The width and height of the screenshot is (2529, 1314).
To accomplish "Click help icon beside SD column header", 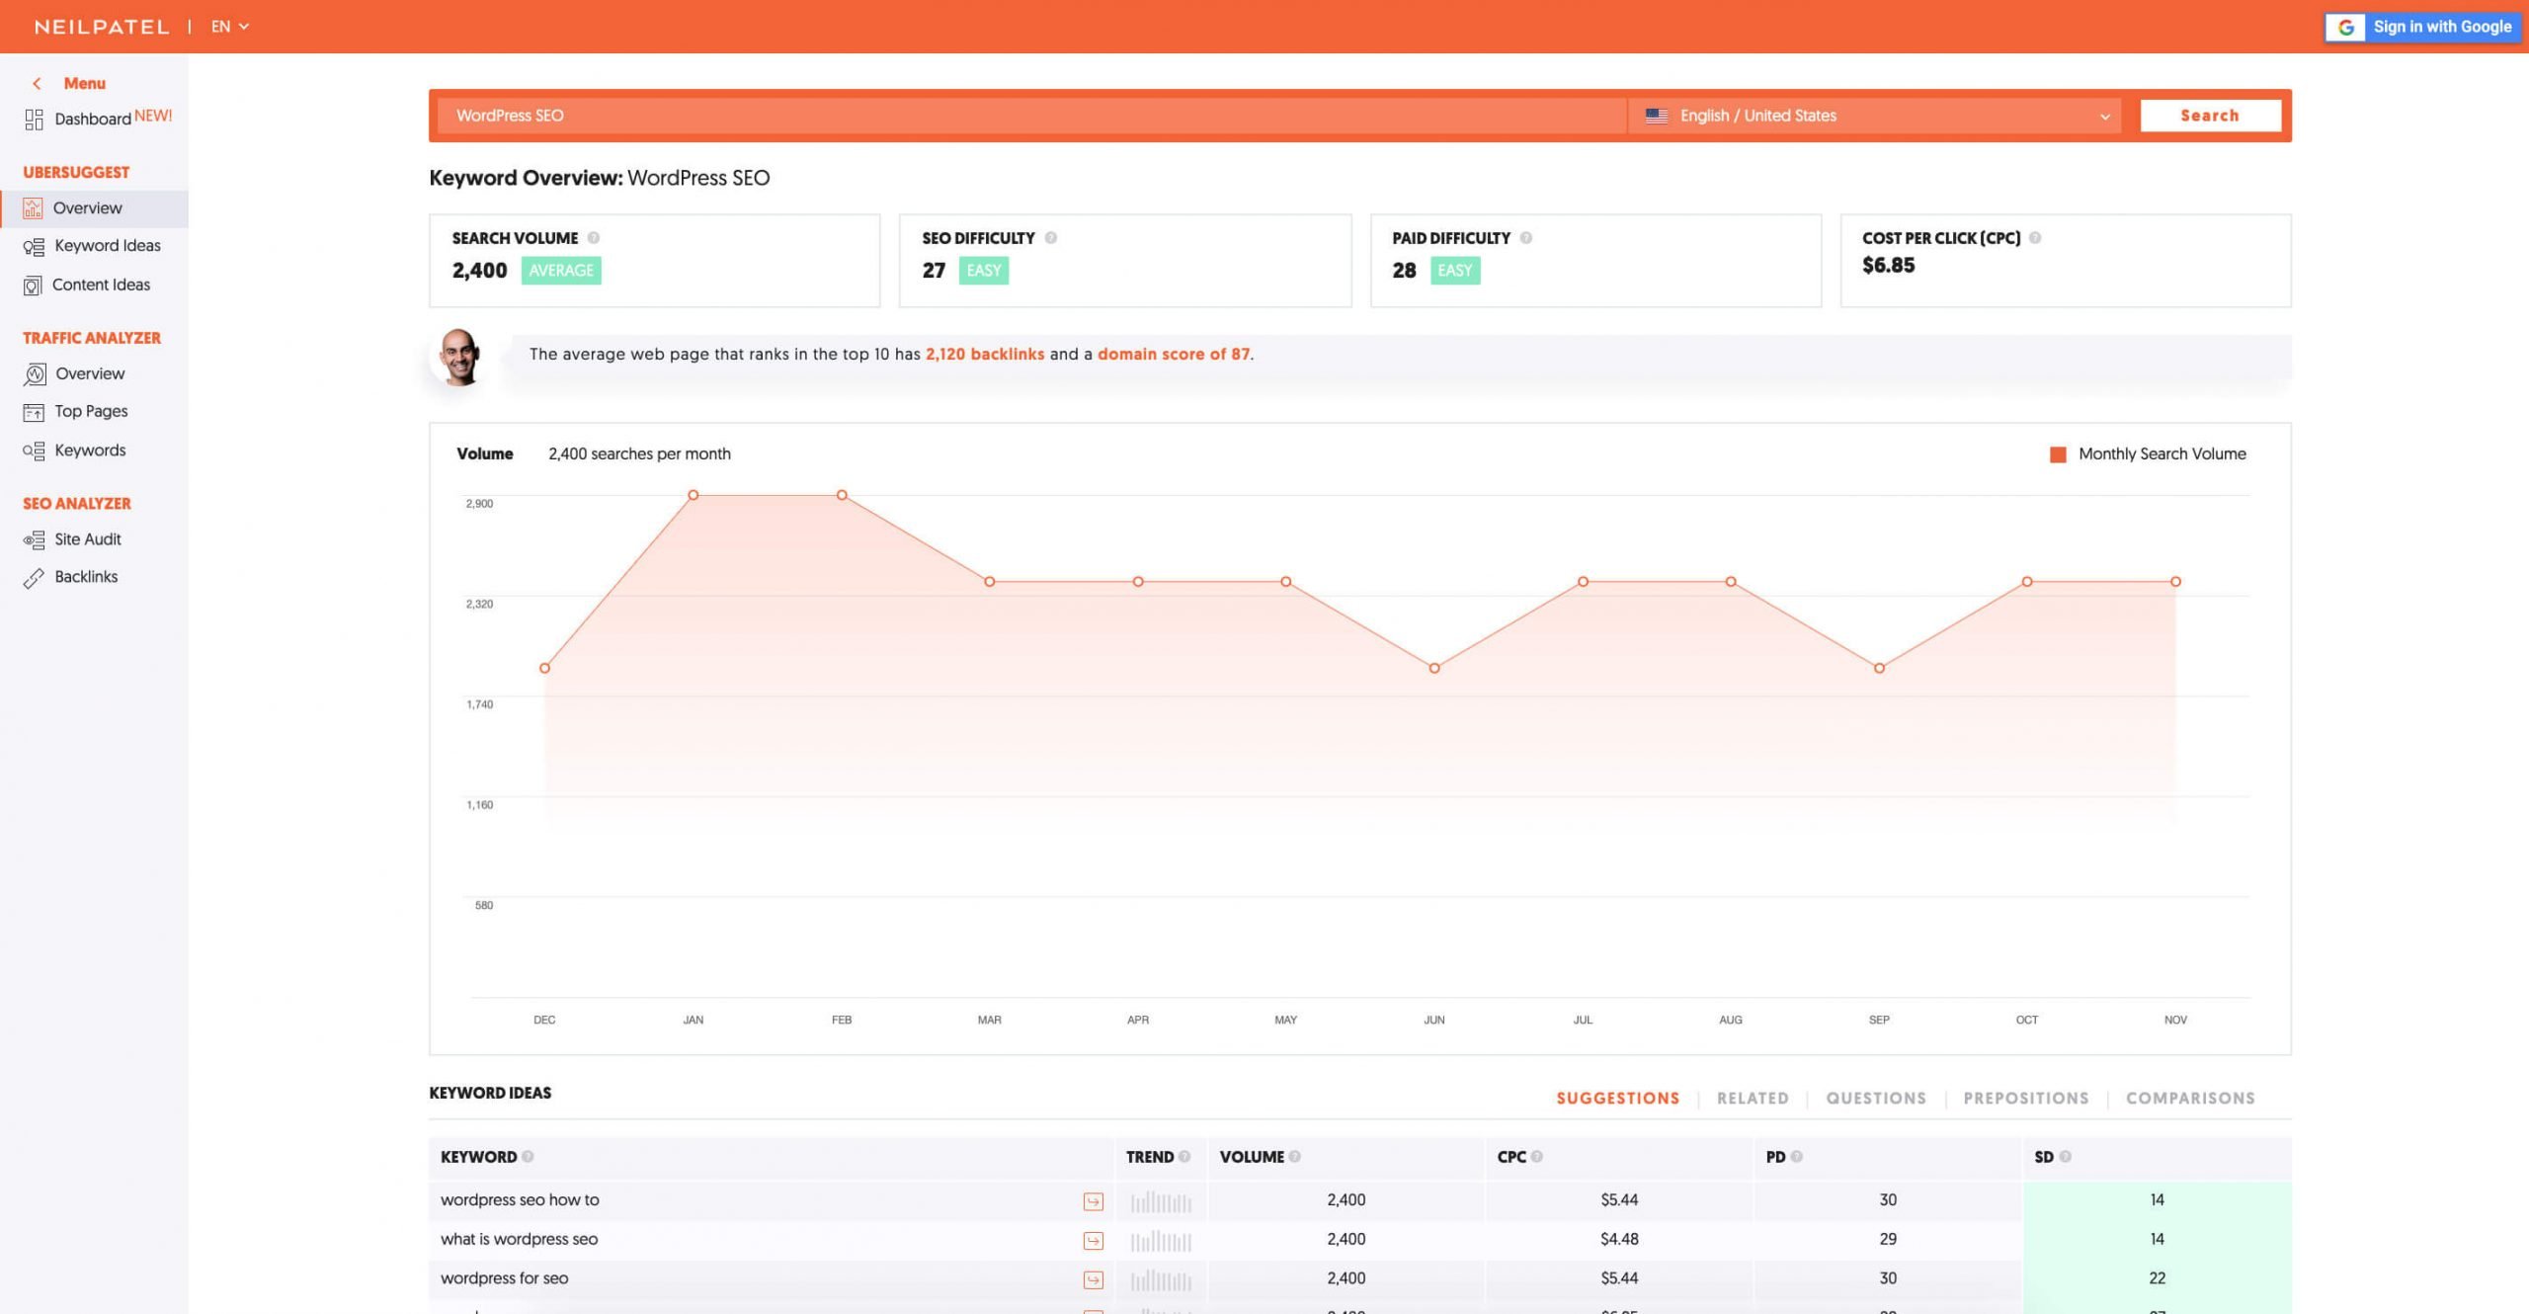I will (x=2066, y=1157).
